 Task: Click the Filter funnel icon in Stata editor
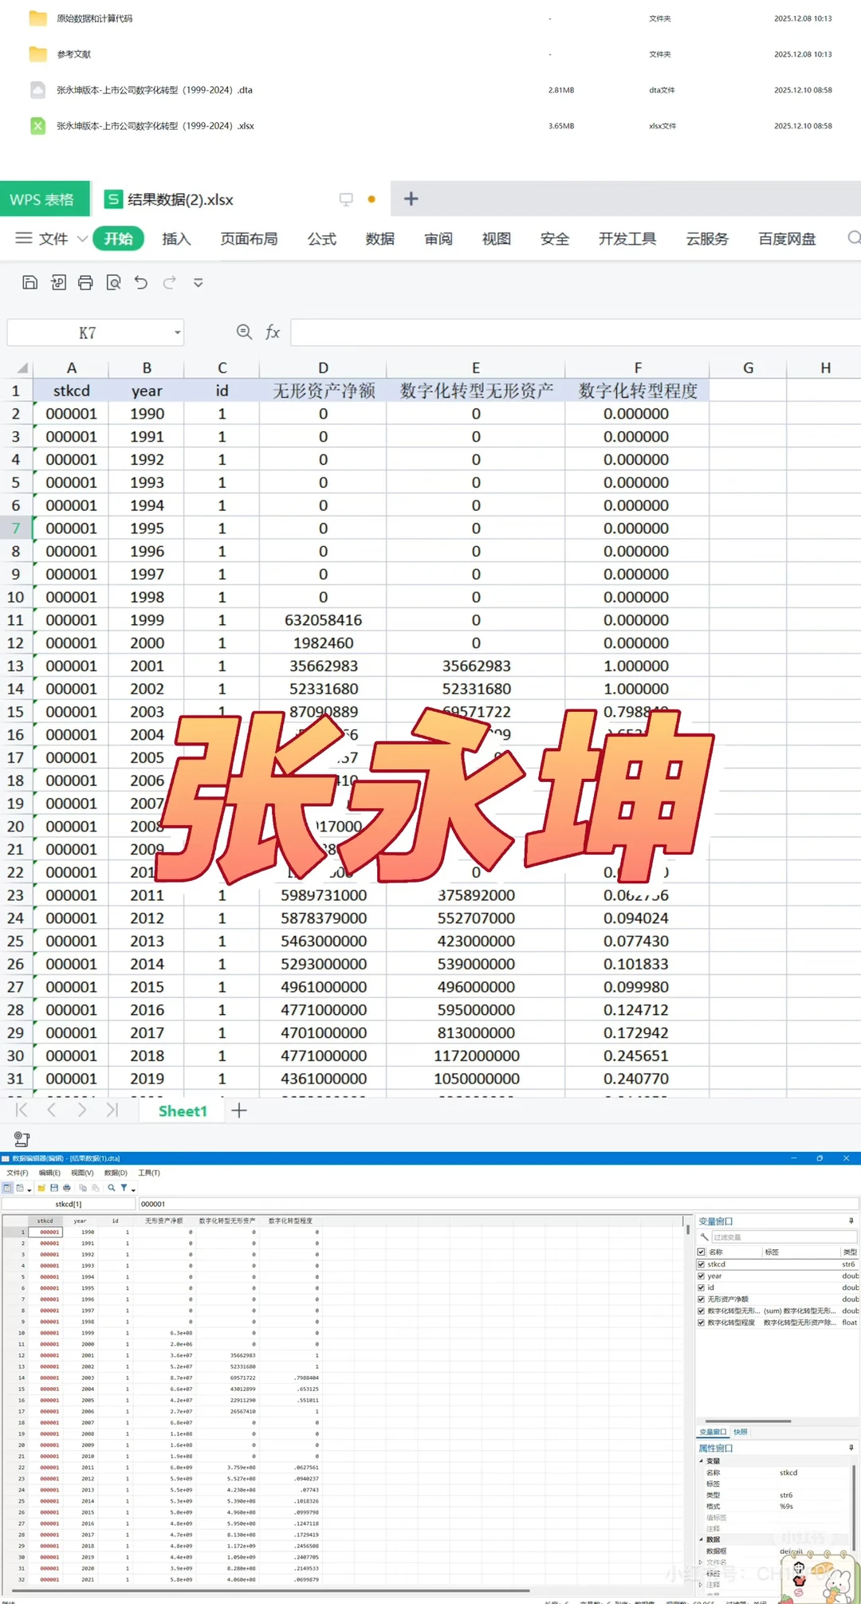(x=124, y=1188)
